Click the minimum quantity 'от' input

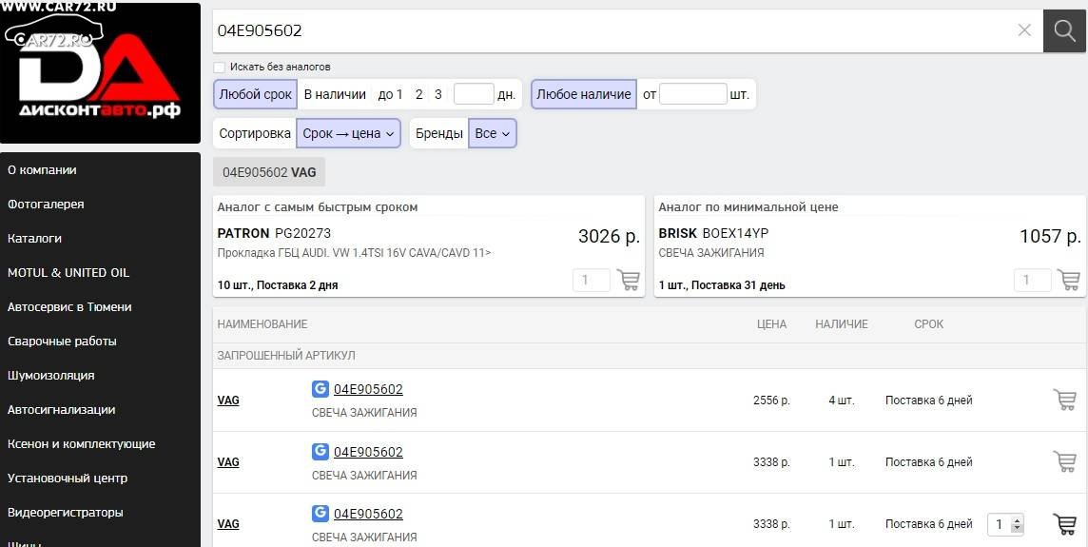tap(692, 94)
